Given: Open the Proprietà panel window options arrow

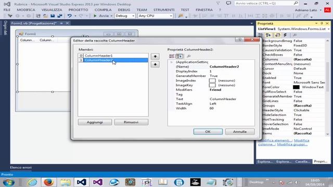Looking at the screenshot, I should [x=316, y=23].
